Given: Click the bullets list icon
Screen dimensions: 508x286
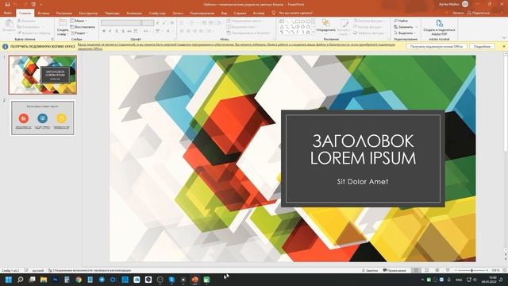Looking at the screenshot, I should (x=183, y=23).
